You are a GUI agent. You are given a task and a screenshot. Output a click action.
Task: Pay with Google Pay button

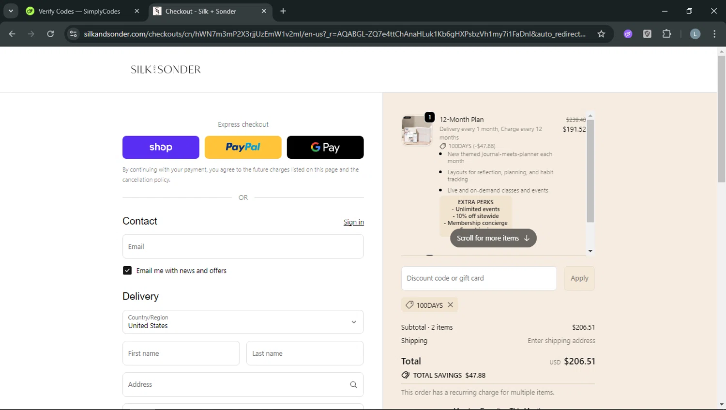[325, 147]
